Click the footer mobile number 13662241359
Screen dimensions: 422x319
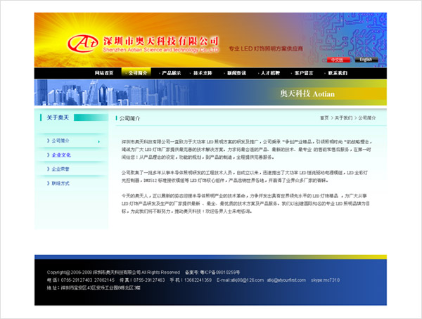click(198, 280)
